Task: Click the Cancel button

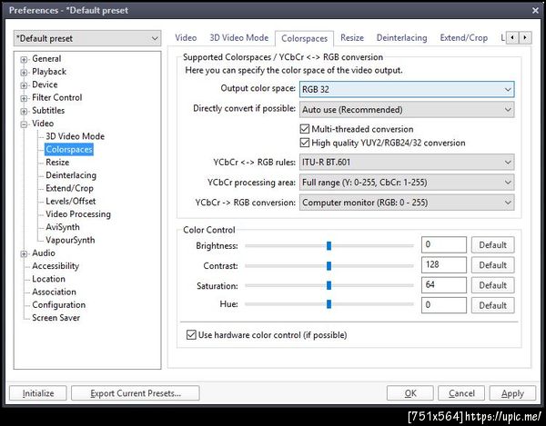Action: pos(461,393)
